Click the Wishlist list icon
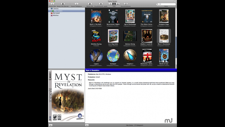Viewport: 225px width, 127px height. click(x=52, y=15)
